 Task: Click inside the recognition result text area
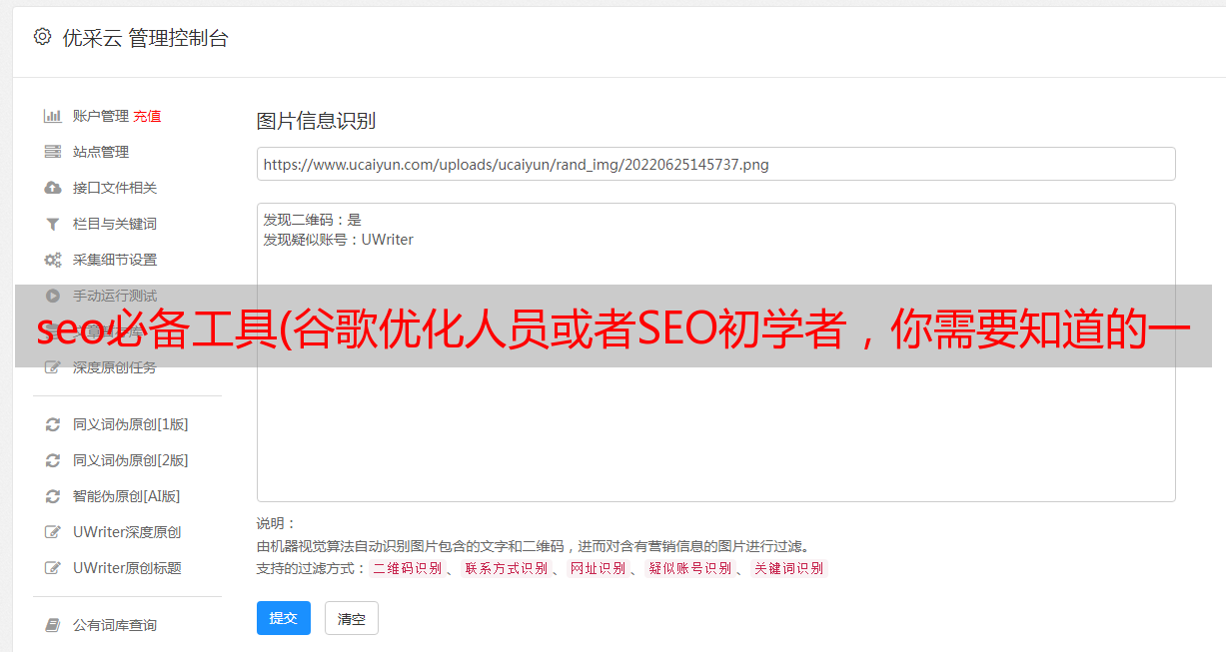715,352
